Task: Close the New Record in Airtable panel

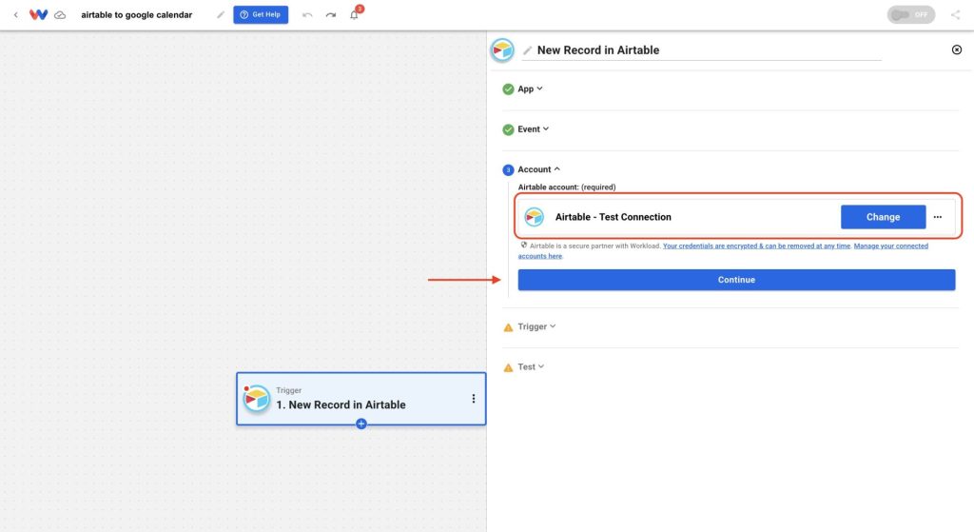Action: tap(957, 49)
